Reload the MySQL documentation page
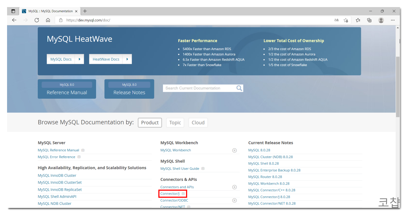Image resolution: width=407 pixels, height=215 pixels. (37, 20)
